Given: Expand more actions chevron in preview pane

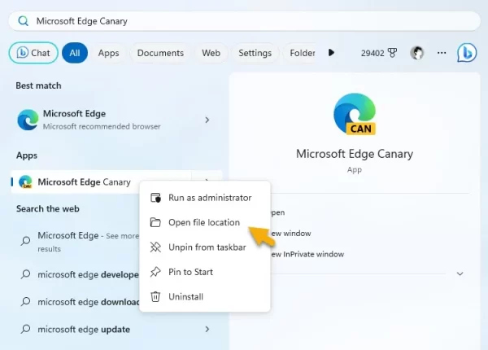Looking at the screenshot, I should tap(460, 273).
